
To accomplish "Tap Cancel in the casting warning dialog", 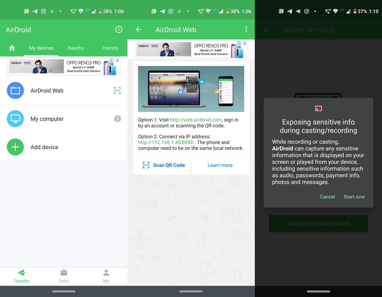I will point(327,197).
